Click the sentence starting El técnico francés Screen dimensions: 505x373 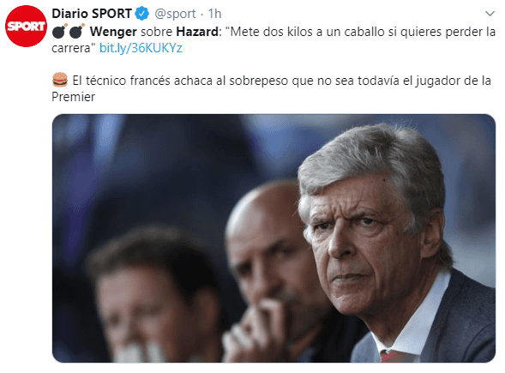click(271, 88)
